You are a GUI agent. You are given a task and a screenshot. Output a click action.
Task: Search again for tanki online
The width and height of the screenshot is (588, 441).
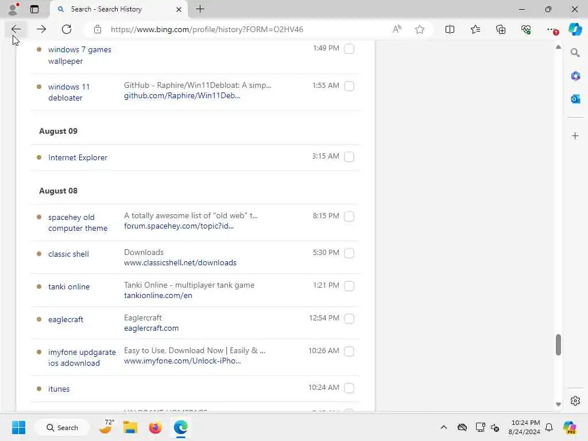click(x=69, y=287)
